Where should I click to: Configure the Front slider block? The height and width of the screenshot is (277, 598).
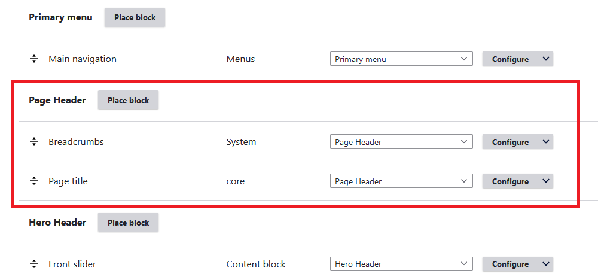(510, 264)
